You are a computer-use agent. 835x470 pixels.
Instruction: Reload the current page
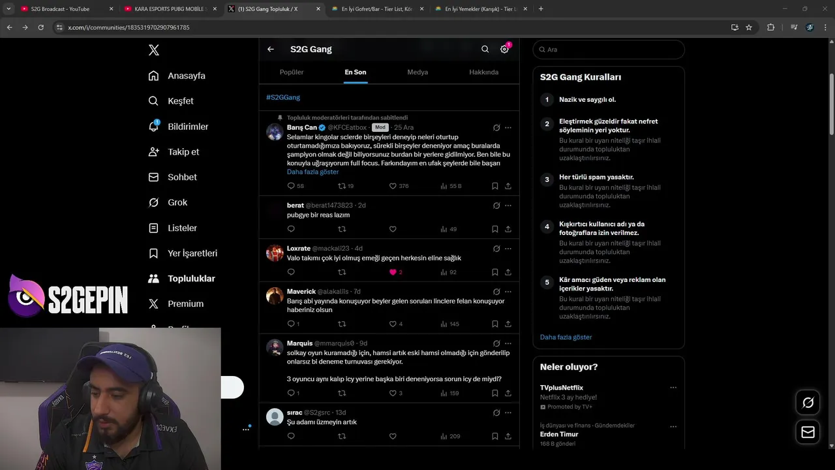(x=40, y=27)
